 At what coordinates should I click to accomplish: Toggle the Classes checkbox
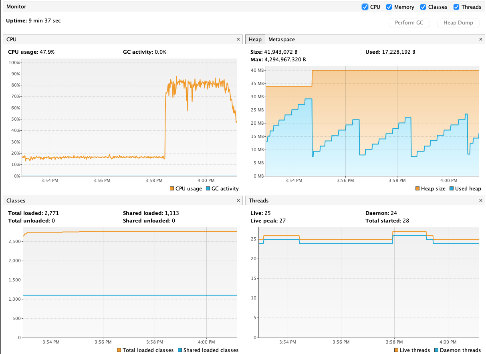pos(423,7)
